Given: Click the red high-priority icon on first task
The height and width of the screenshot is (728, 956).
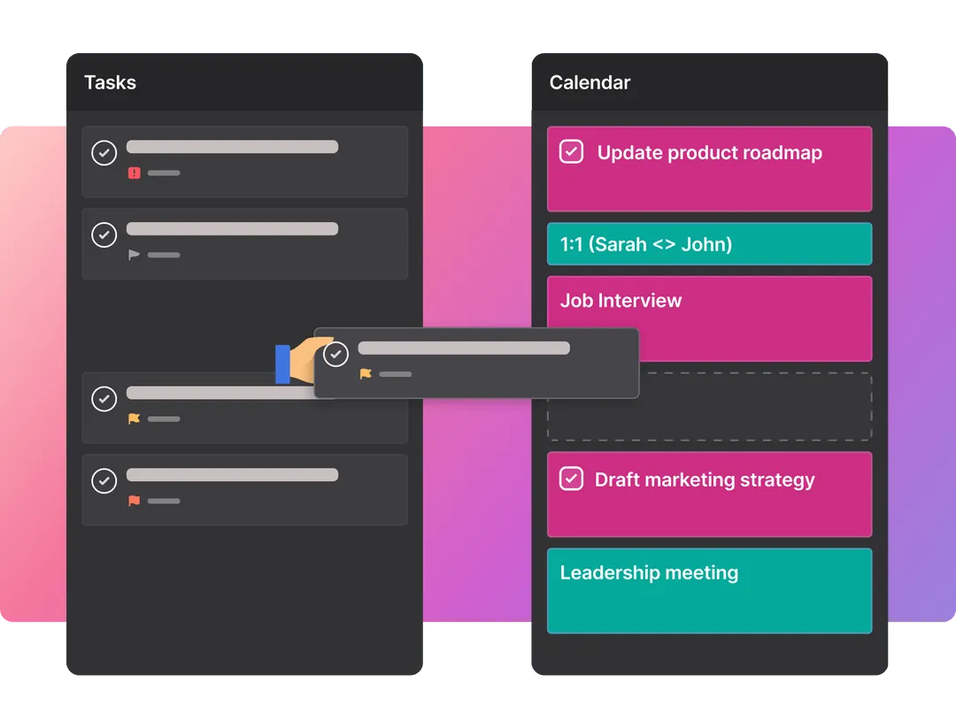Looking at the screenshot, I should [135, 173].
